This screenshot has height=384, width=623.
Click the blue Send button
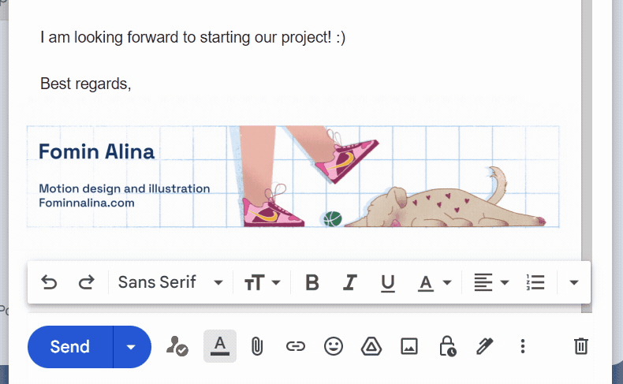[x=70, y=347]
